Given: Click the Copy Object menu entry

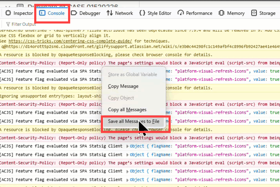Looking at the screenshot, I should point(121,98).
